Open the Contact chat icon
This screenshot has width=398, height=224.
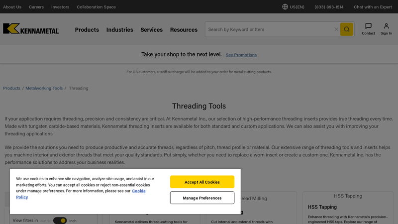(368, 26)
